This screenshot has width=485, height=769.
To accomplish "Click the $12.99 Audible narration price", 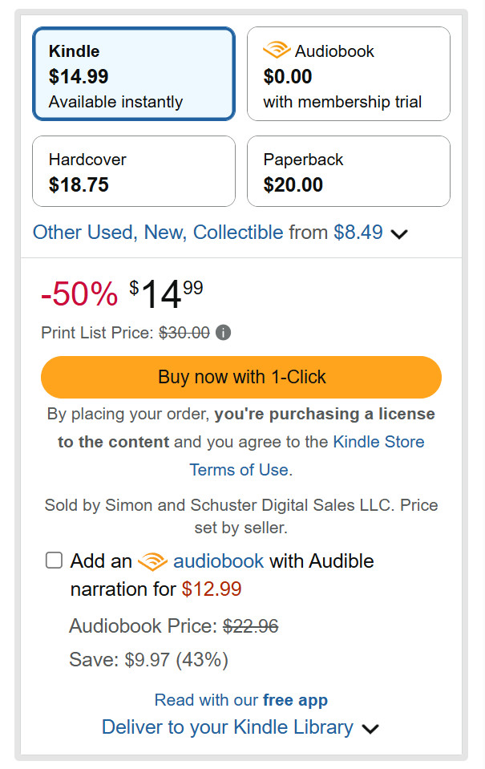I will point(212,589).
